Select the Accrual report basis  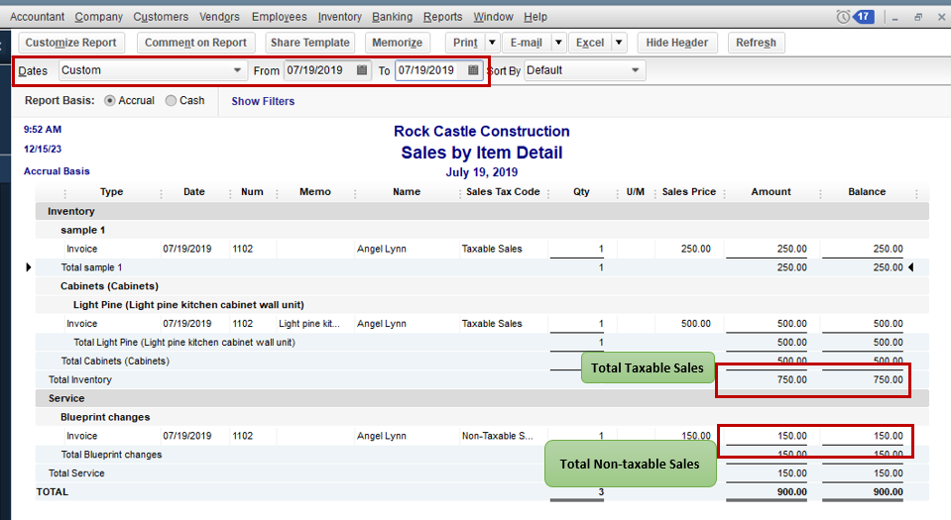point(110,101)
